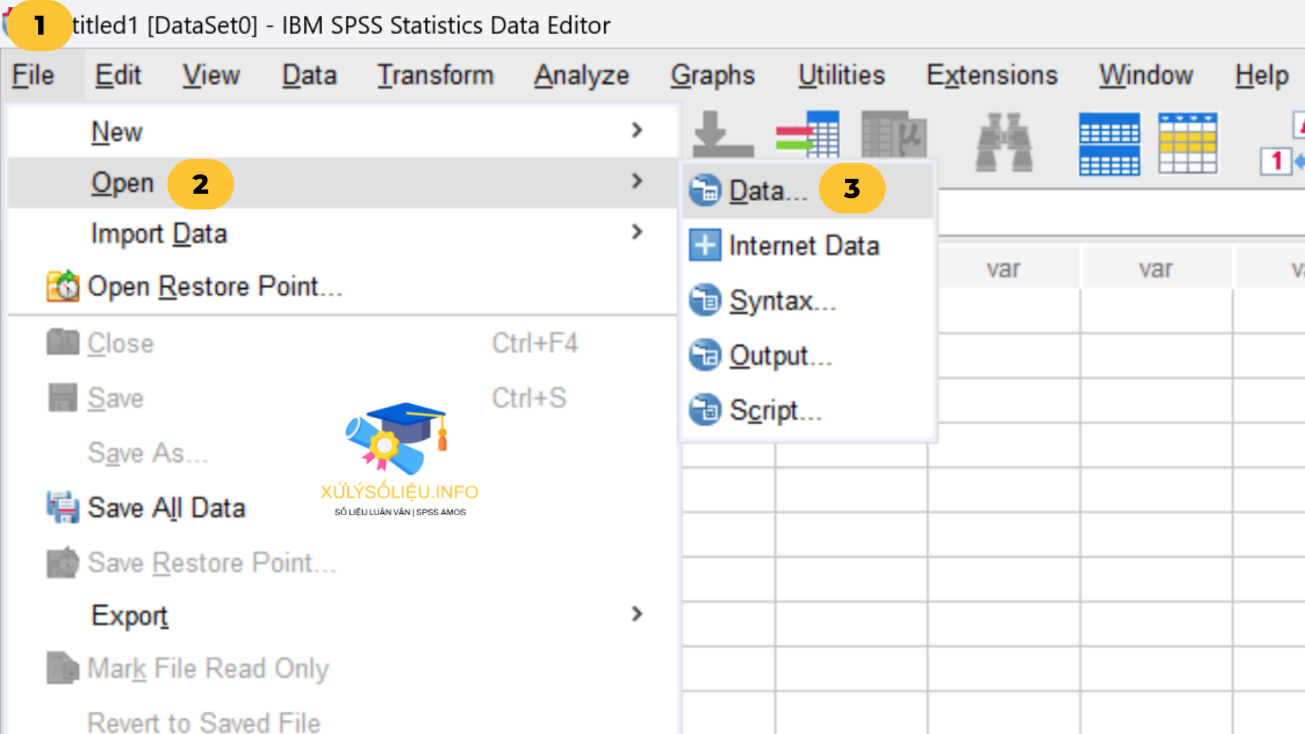1305x734 pixels.
Task: Choose Script... in the Open submenu
Action: click(x=807, y=410)
